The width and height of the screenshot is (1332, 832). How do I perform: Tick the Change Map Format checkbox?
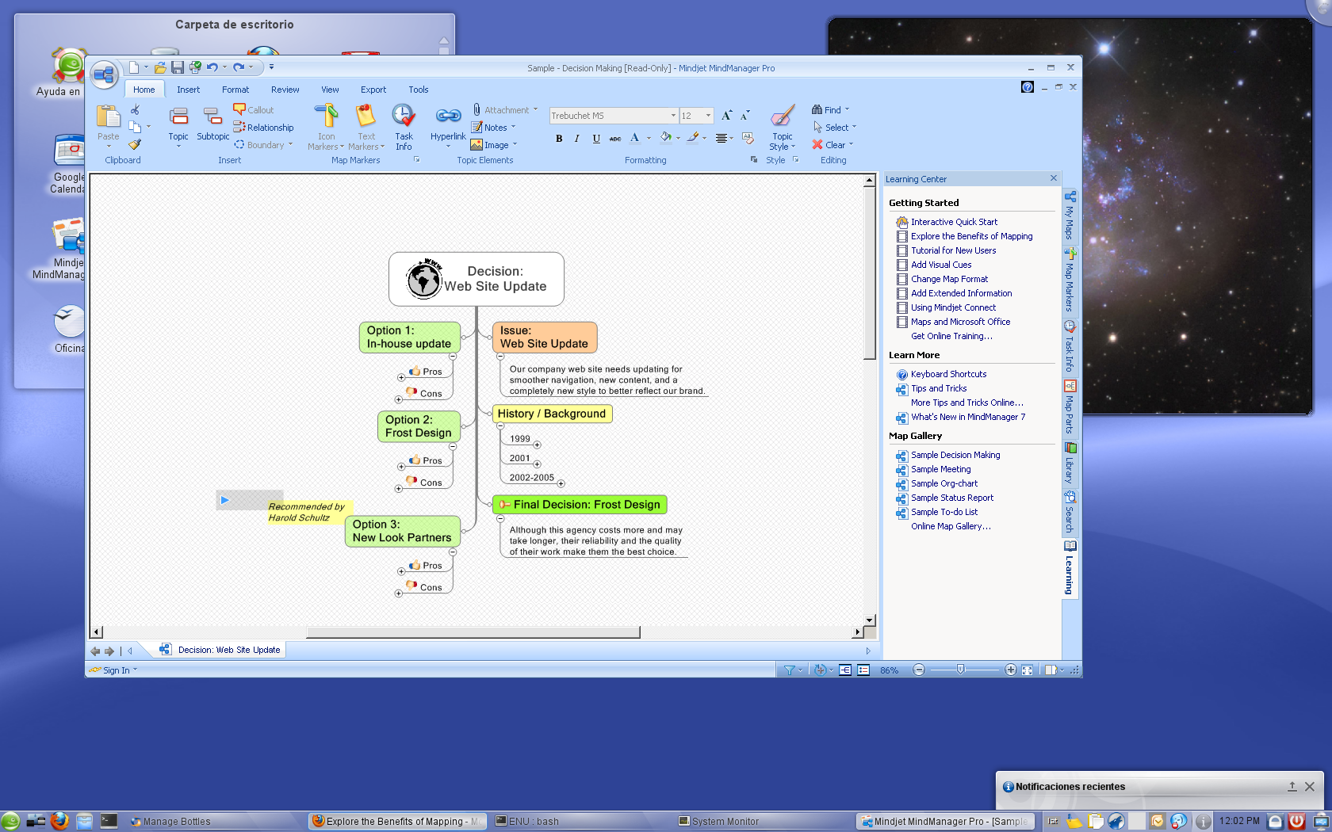[901, 279]
